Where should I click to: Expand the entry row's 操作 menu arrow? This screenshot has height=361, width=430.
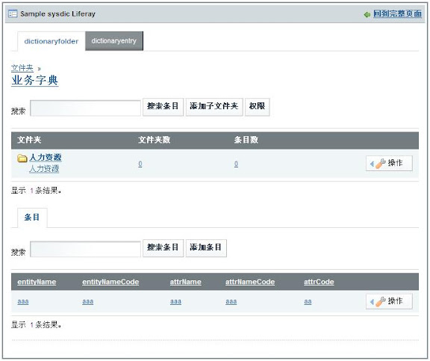[372, 302]
